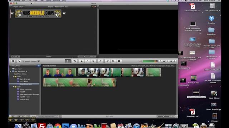
Task: Select the arrow selection tool
Action: pos(68,61)
